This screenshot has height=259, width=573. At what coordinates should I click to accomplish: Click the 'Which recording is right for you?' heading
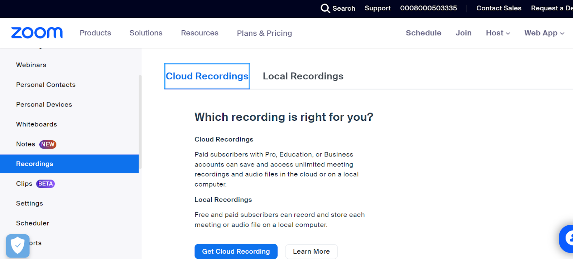tap(284, 117)
